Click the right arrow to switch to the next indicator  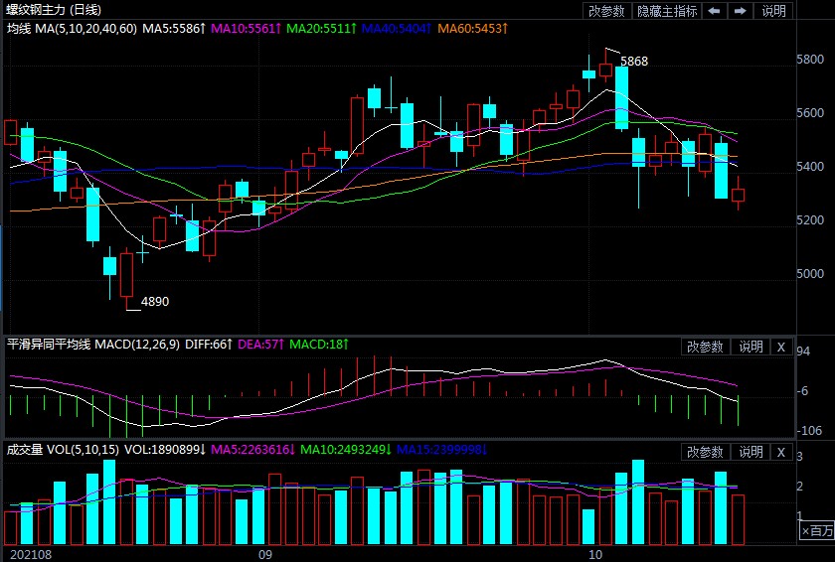(x=741, y=11)
